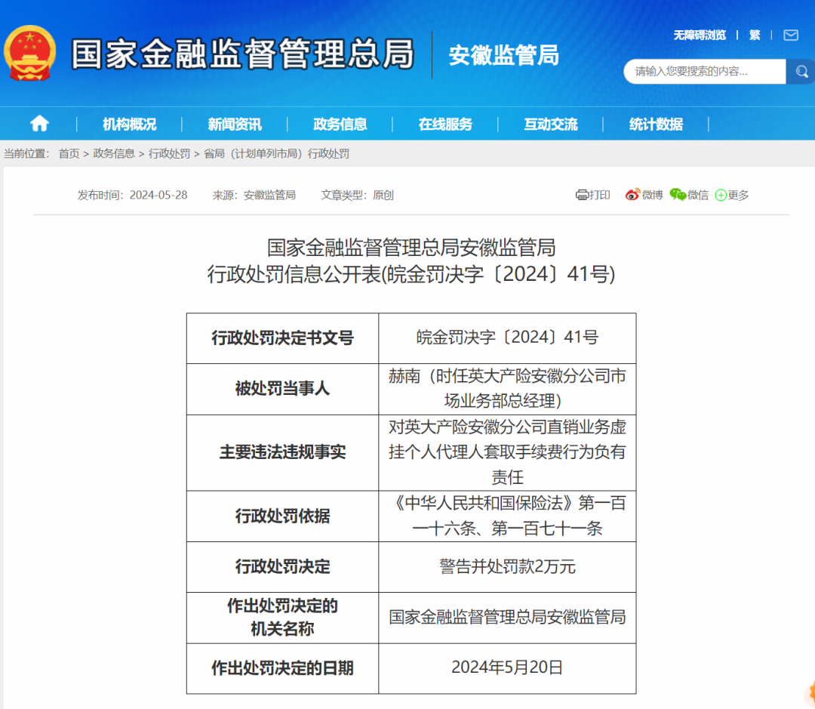Click the cell starting with 赫南
815x709 pixels.
(x=507, y=389)
